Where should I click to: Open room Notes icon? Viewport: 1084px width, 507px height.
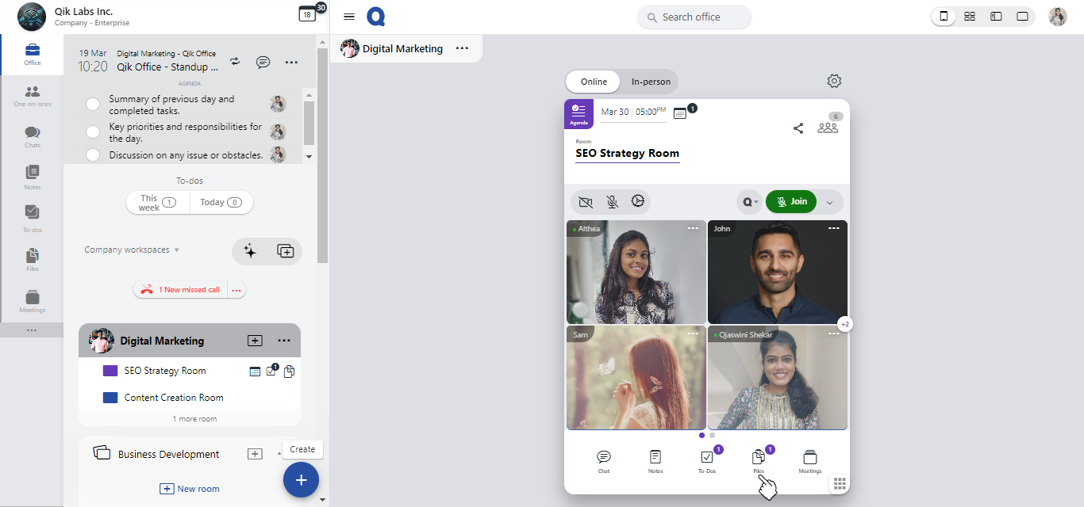point(655,460)
